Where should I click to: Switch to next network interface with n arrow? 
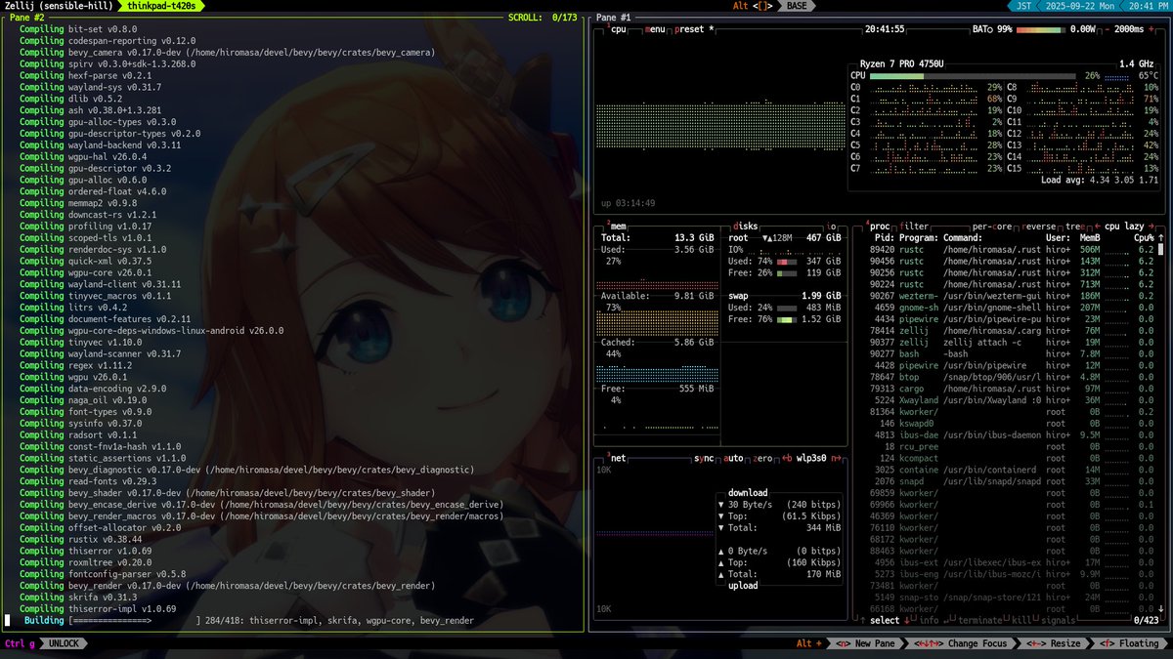point(838,457)
